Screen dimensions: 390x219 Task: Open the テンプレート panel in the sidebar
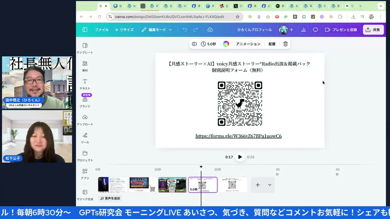pyautogui.click(x=84, y=46)
